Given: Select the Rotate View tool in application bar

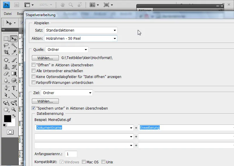Looking at the screenshot, I should pos(80,5).
